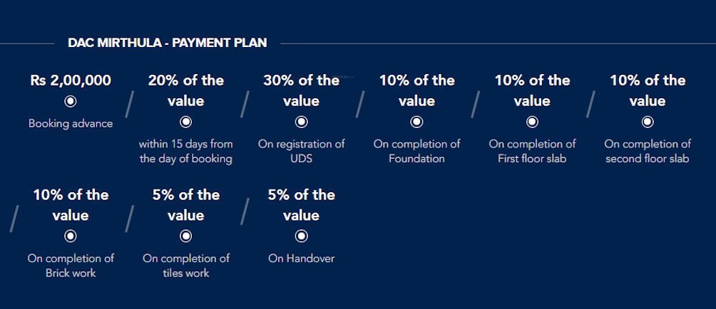Select the On Handover radio marker

[302, 236]
